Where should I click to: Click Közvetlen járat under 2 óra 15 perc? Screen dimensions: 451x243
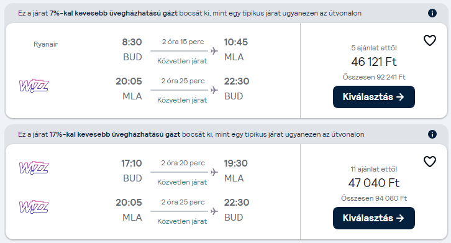coord(182,61)
